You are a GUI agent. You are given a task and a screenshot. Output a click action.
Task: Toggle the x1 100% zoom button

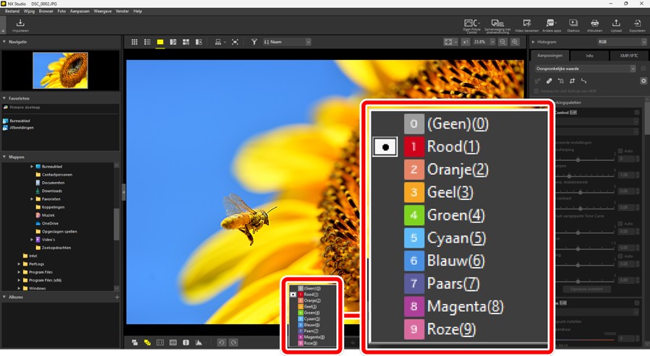point(466,43)
